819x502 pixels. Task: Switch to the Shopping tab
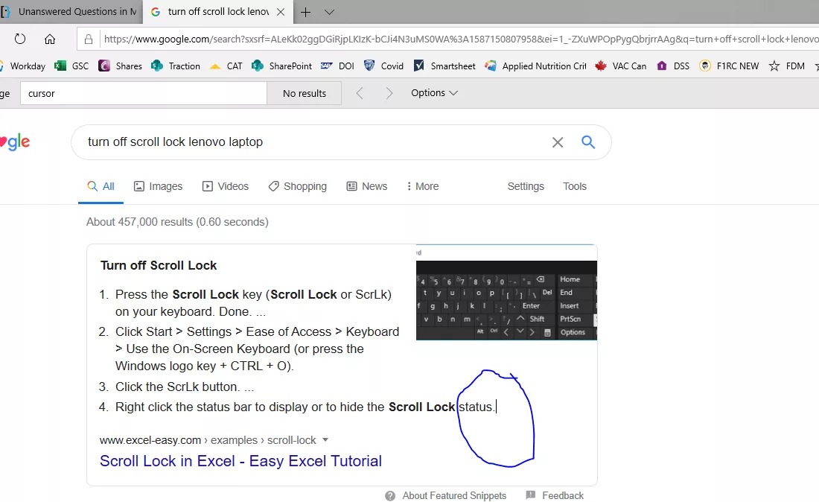point(298,186)
